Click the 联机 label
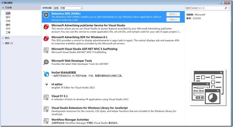The image size is (233, 127). 7,38
